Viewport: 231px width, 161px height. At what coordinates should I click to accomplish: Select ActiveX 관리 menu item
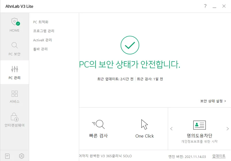click(42, 40)
